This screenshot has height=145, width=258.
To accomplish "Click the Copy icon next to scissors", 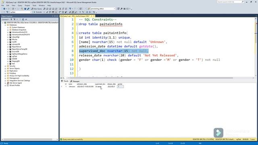I will [x=63, y=9].
